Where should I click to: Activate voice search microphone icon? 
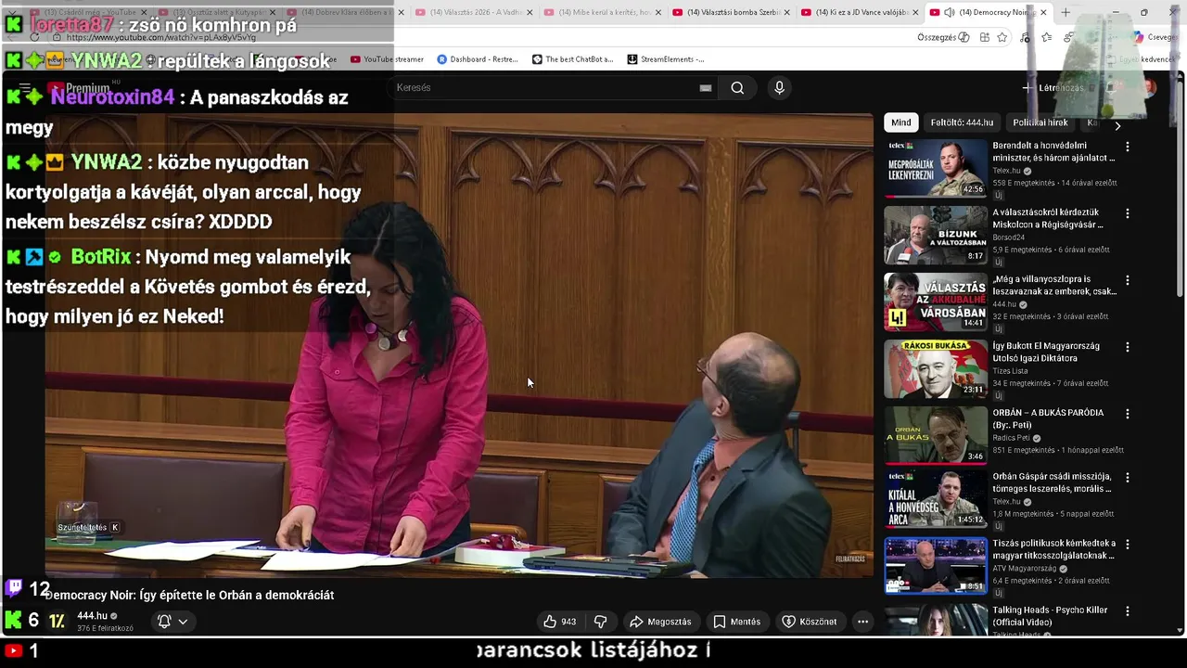(779, 87)
